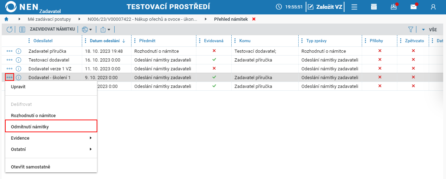Click the home breadcrumb icon
This screenshot has width=446, height=179.
pos(6,19)
